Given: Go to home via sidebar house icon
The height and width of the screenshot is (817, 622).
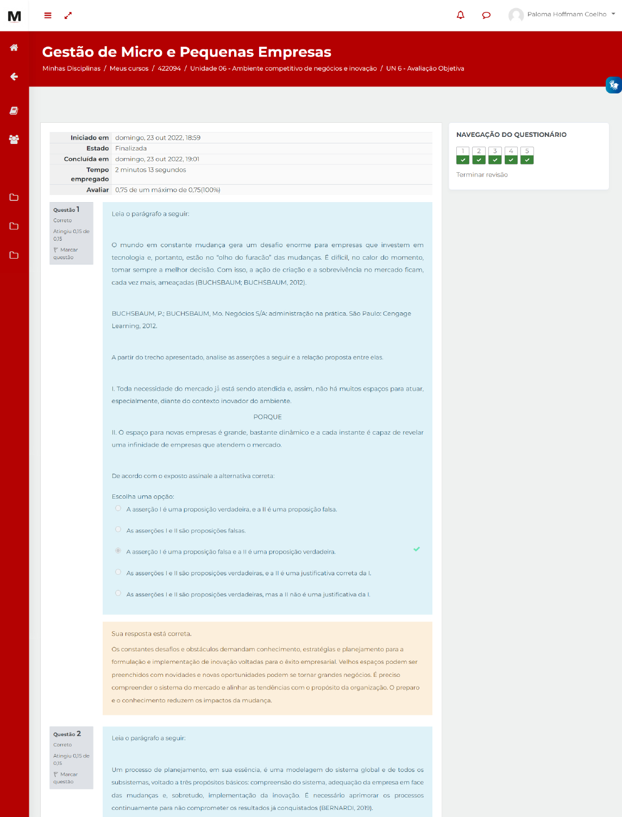Looking at the screenshot, I should click(x=14, y=48).
